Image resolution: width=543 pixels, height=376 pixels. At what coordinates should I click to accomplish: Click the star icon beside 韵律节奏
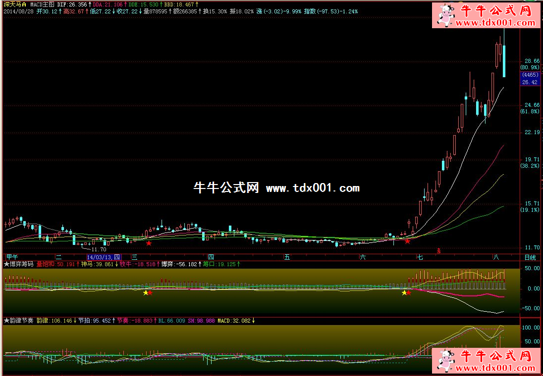pos(6,321)
